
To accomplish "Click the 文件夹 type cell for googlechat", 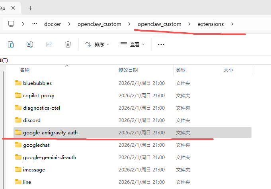I will point(183,145).
